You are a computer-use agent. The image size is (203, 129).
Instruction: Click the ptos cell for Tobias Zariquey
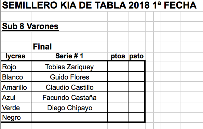click(118, 66)
